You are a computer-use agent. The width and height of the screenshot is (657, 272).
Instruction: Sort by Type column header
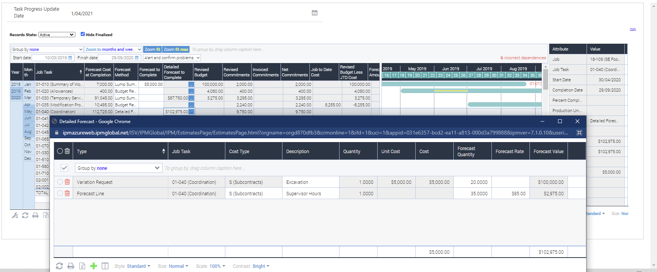click(120, 151)
